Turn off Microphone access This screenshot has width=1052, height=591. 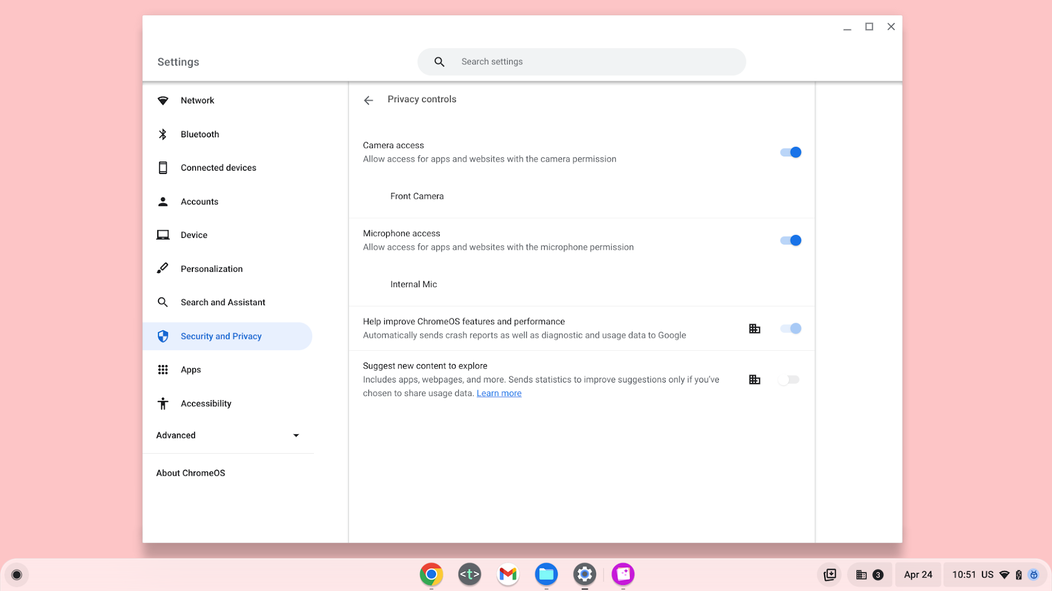(x=790, y=240)
